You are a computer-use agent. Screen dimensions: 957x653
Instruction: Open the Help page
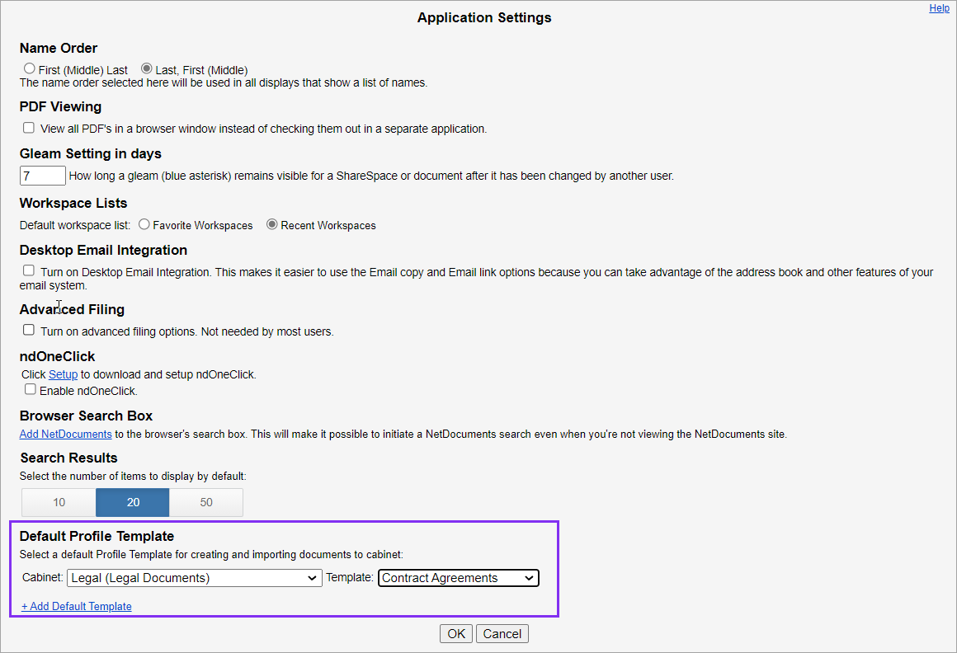(939, 7)
